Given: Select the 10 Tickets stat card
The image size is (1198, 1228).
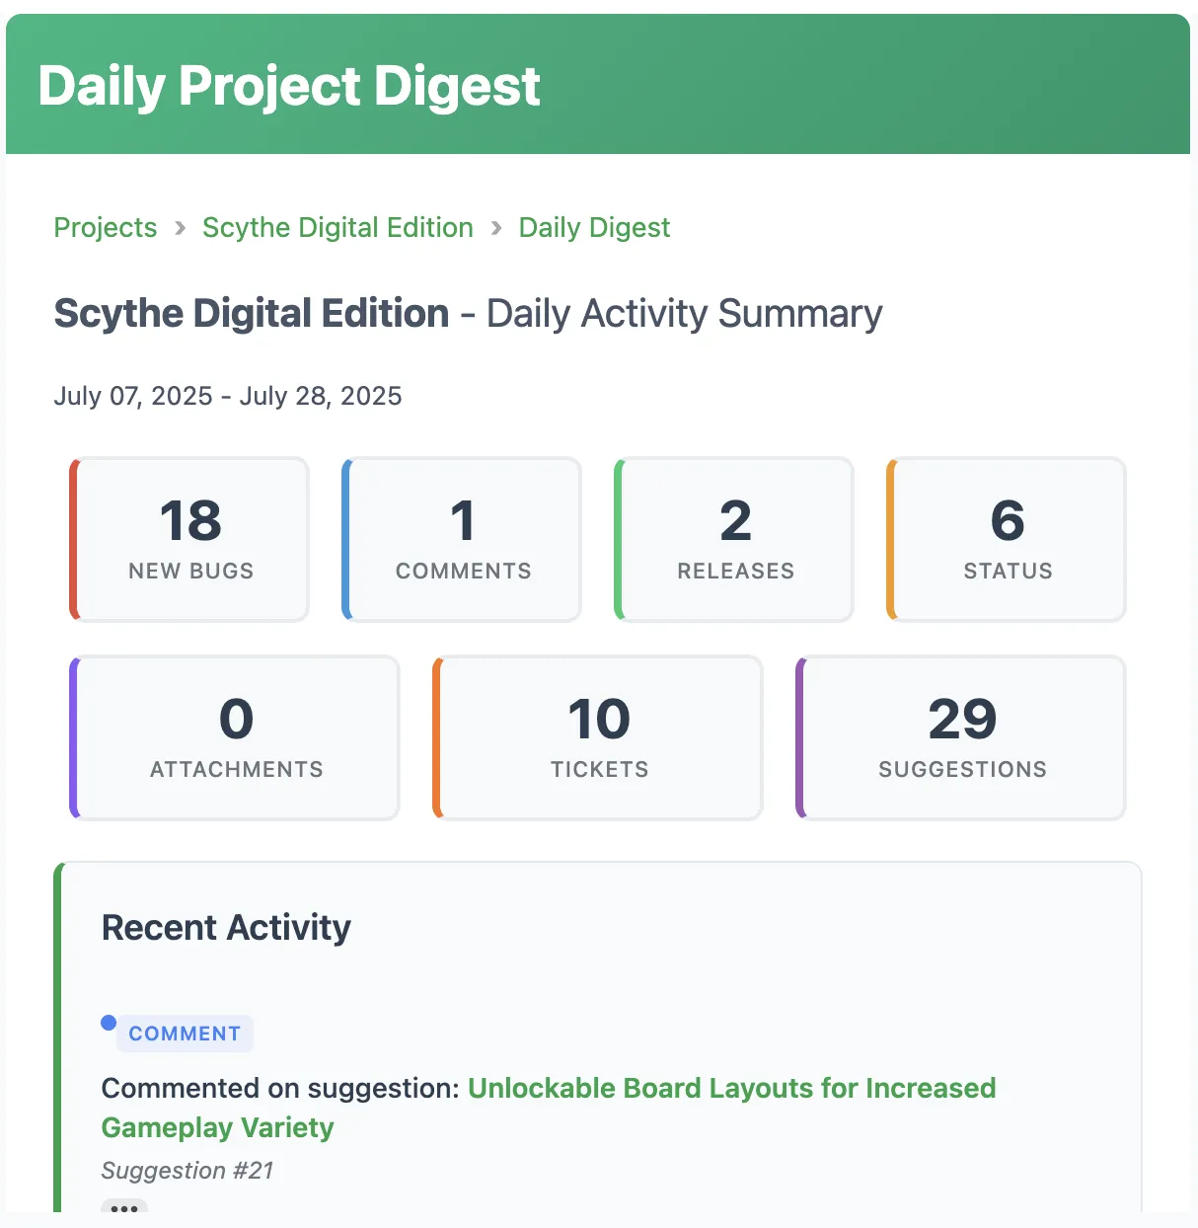Looking at the screenshot, I should [x=598, y=738].
